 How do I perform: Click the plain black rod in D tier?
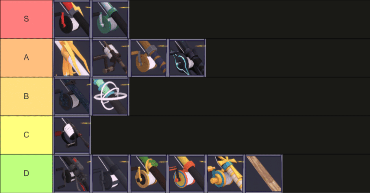pos(110,174)
